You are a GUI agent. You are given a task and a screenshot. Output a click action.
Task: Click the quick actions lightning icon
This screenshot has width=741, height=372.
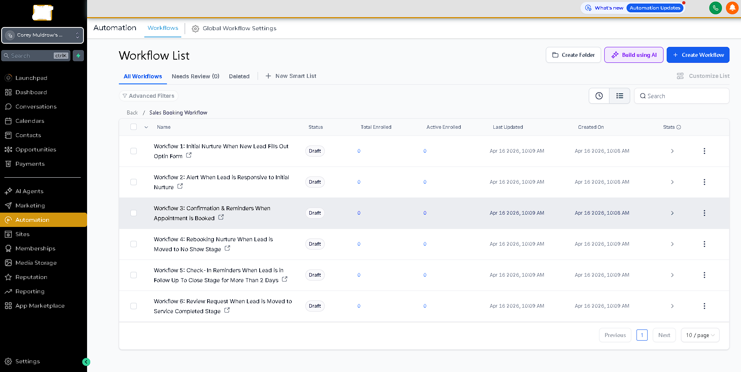click(x=78, y=56)
